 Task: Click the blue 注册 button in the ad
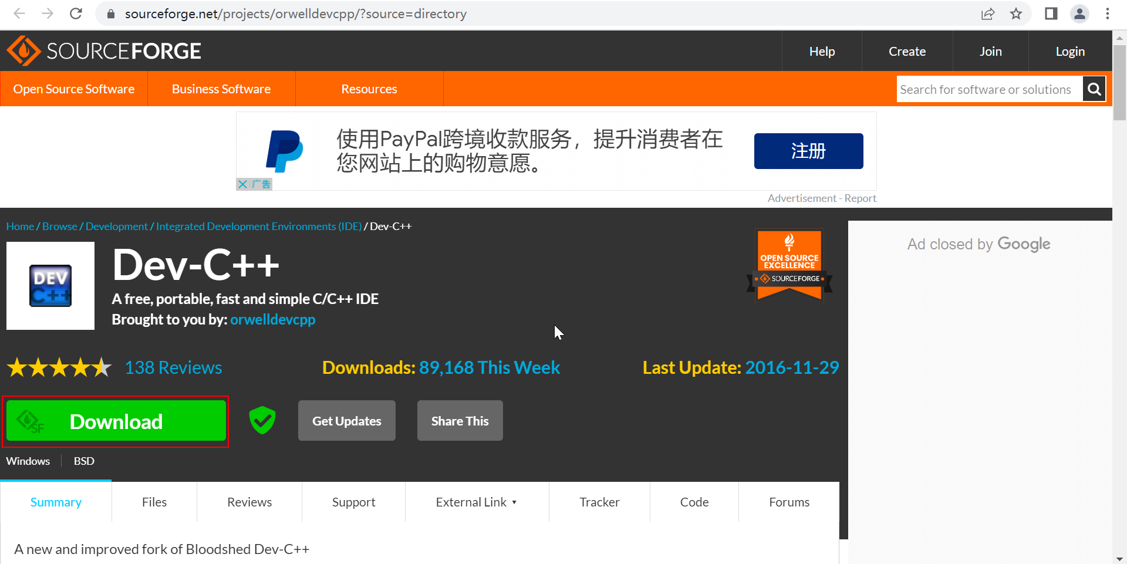click(x=808, y=151)
